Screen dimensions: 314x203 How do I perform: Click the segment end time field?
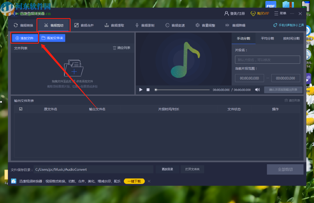click(x=285, y=78)
